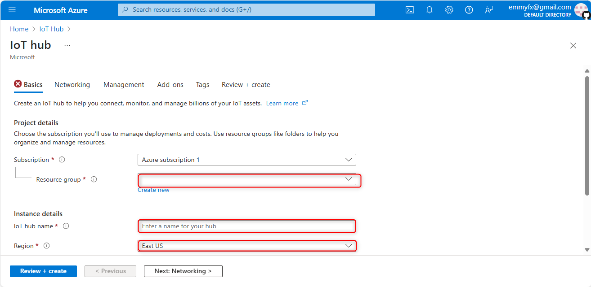This screenshot has width=591, height=287.
Task: Open the notifications bell
Action: [429, 10]
